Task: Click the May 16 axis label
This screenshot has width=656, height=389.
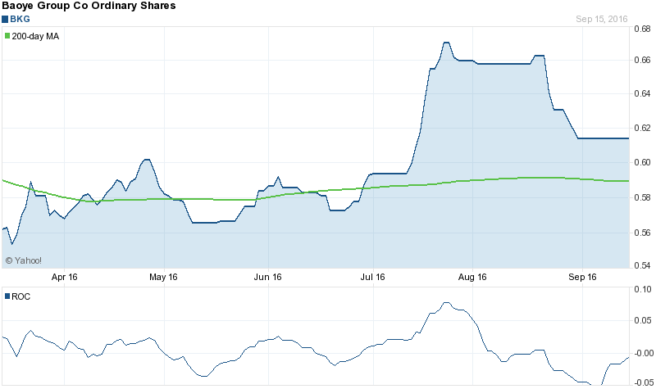Action: (x=163, y=277)
